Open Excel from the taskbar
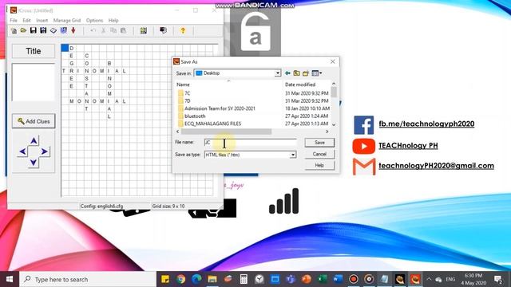The image size is (511, 287). [x=323, y=279]
